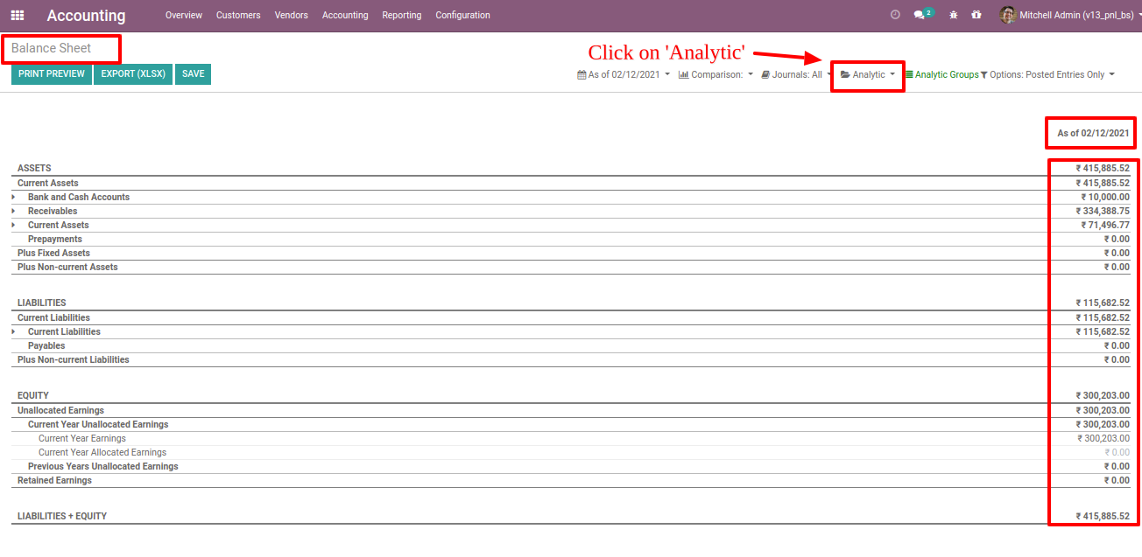Click the SAVE button
The height and width of the screenshot is (557, 1142).
[193, 73]
